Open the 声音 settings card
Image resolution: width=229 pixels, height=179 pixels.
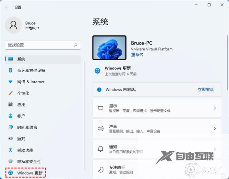pyautogui.click(x=157, y=129)
